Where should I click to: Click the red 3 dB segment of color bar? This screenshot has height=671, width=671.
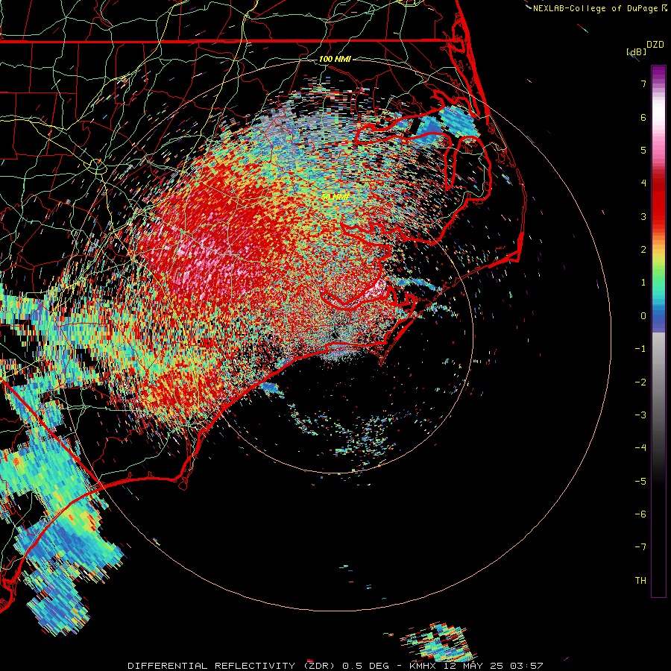(658, 216)
